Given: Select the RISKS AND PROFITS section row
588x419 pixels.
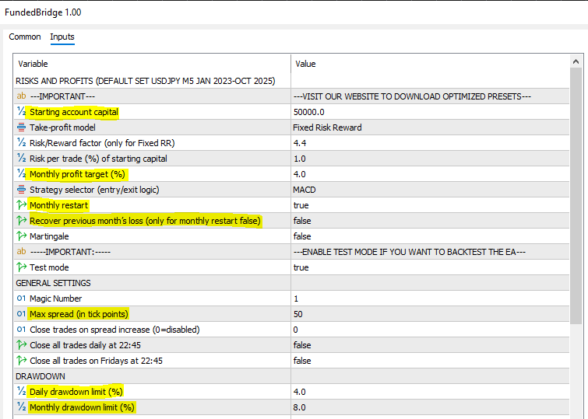Looking at the screenshot, I should [x=291, y=81].
